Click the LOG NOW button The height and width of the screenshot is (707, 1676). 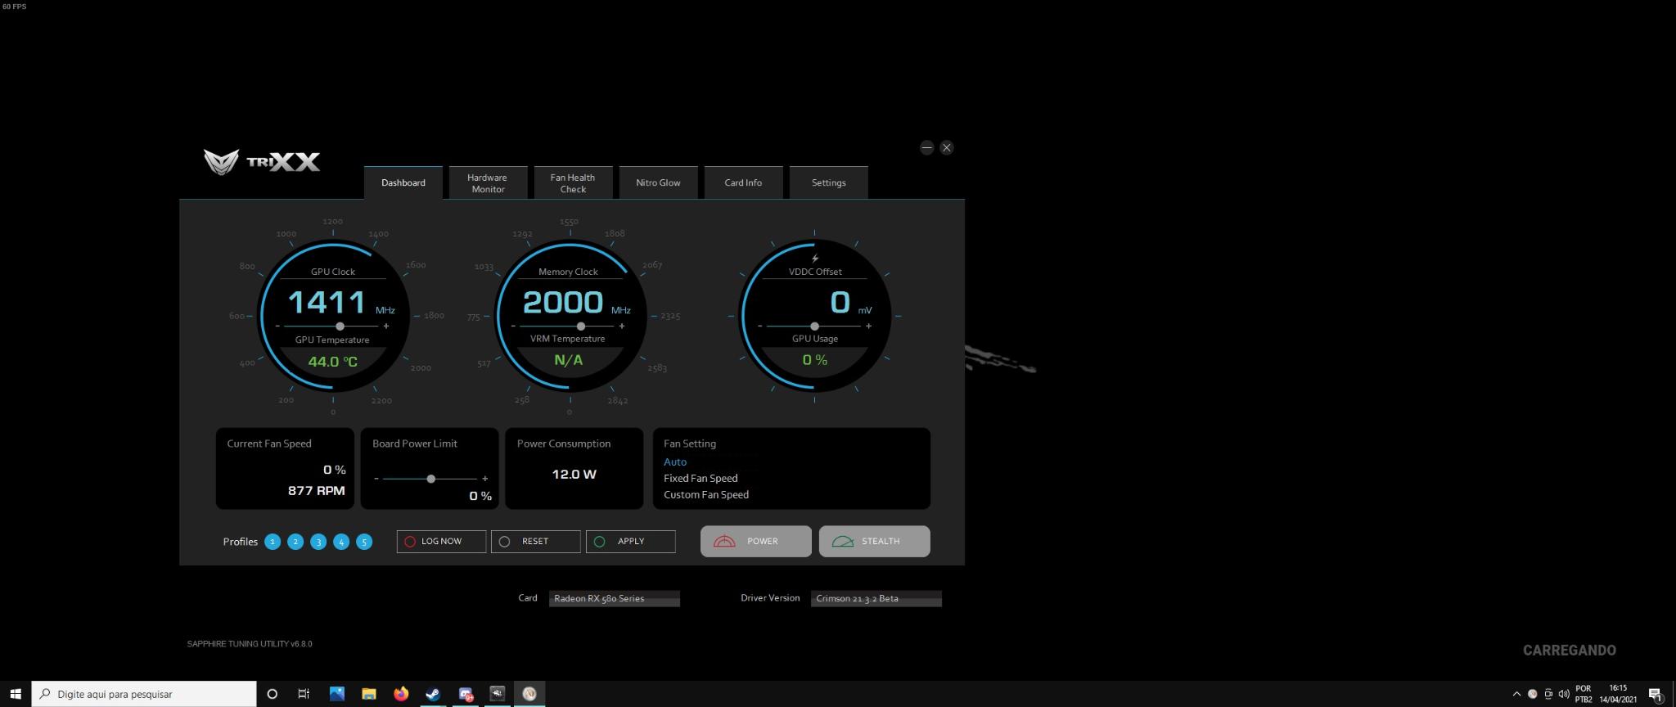[441, 542]
